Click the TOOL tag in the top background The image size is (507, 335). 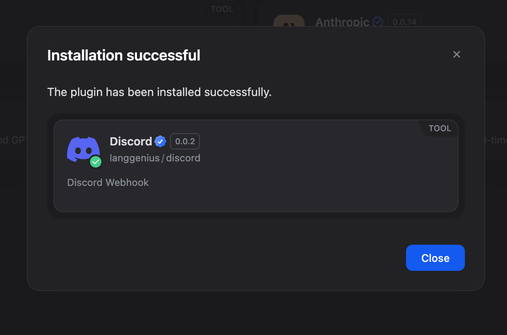[x=221, y=9]
